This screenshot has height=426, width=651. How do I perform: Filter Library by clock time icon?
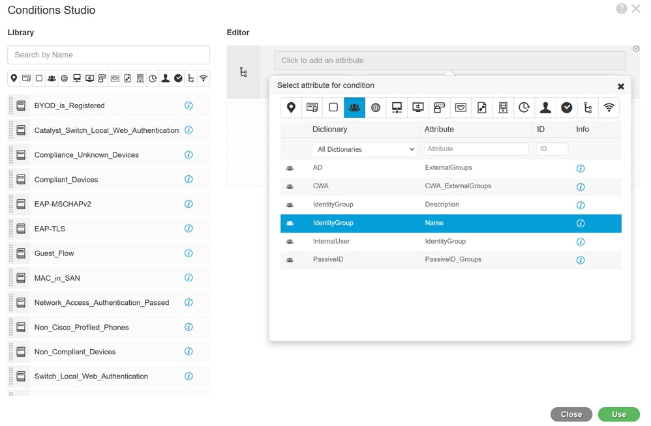153,78
